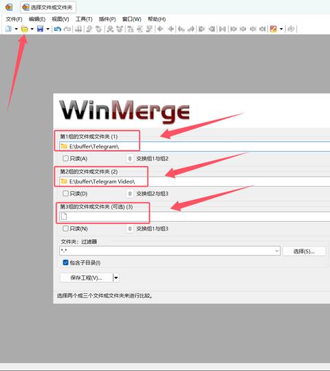Screen dimensions: 330x371
Task: Click the Copy All to Right icon
Action: [201, 29]
